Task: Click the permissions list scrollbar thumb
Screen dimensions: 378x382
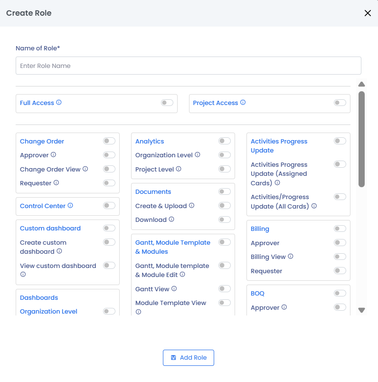Action: pyautogui.click(x=361, y=139)
